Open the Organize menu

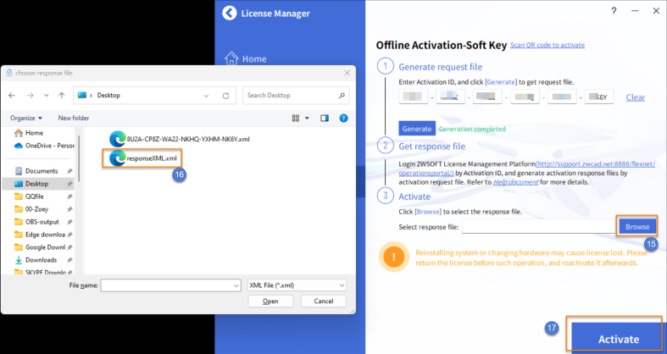click(26, 119)
